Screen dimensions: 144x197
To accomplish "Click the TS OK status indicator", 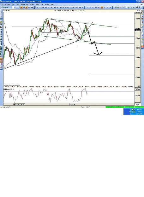I will pos(120,107).
